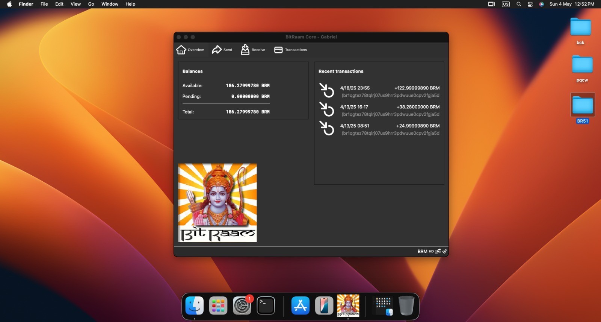This screenshot has height=322, width=601.
Task: Click the 4/18/25 23:55 transaction date
Action: 355,88
